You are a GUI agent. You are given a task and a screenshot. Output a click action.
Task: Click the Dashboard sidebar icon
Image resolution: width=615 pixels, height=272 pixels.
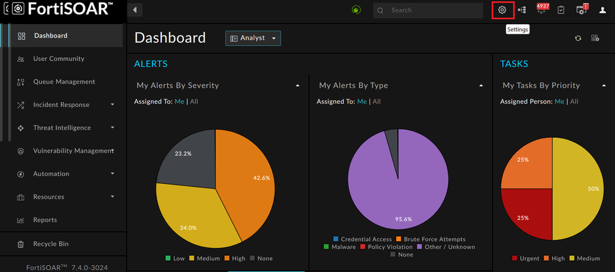(x=22, y=36)
